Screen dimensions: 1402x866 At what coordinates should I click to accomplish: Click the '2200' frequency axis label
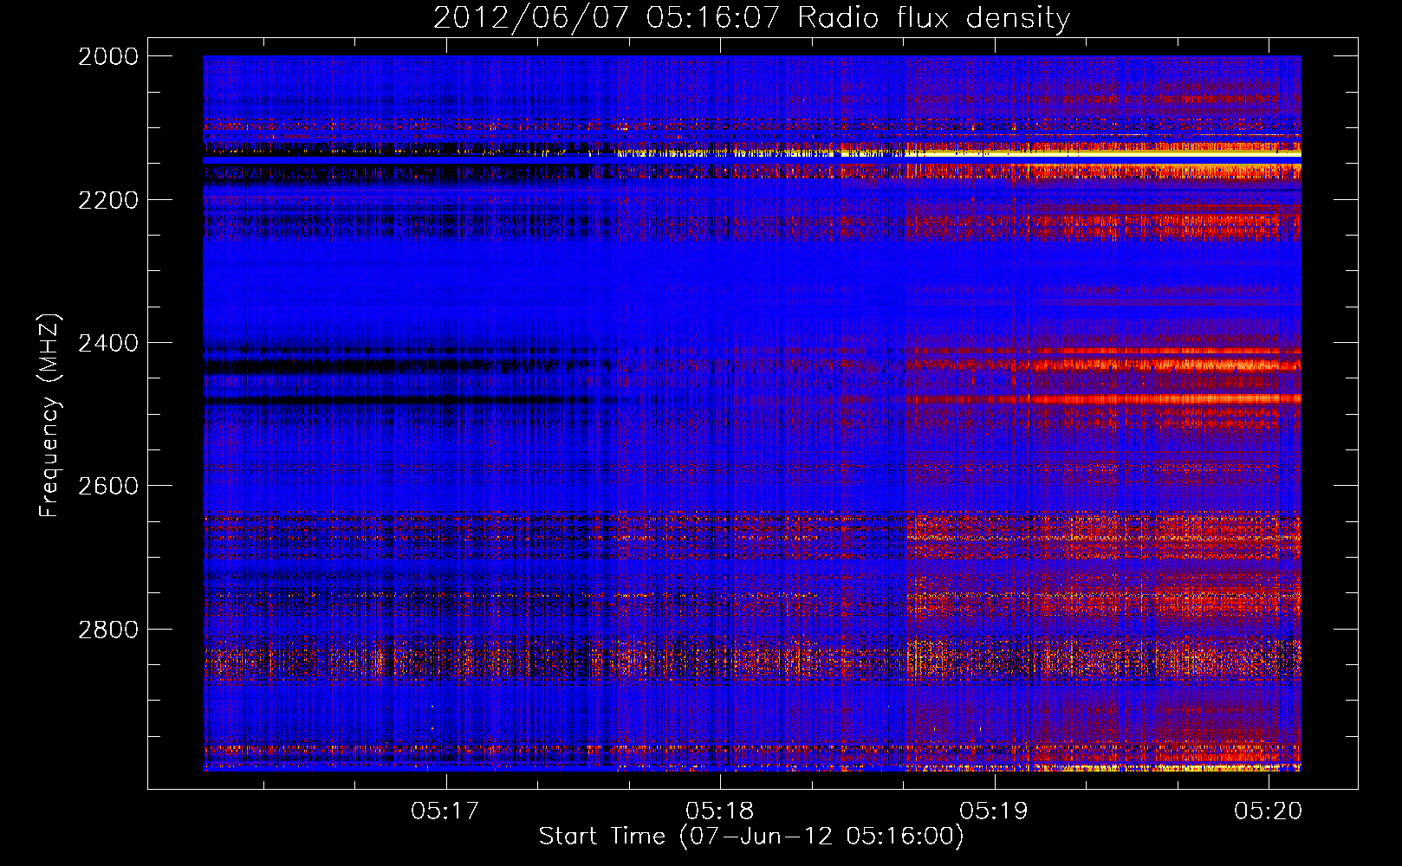(x=108, y=200)
